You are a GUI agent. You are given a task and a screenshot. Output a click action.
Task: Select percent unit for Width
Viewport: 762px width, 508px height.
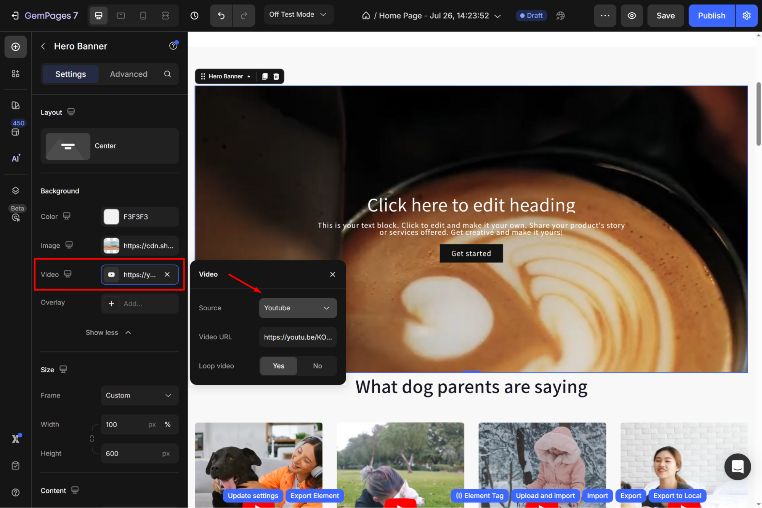[168, 425]
